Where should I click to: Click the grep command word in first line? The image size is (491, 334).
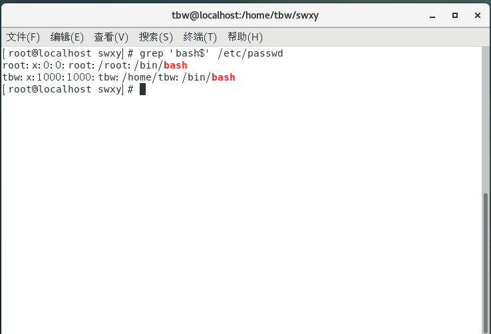pyautogui.click(x=152, y=53)
